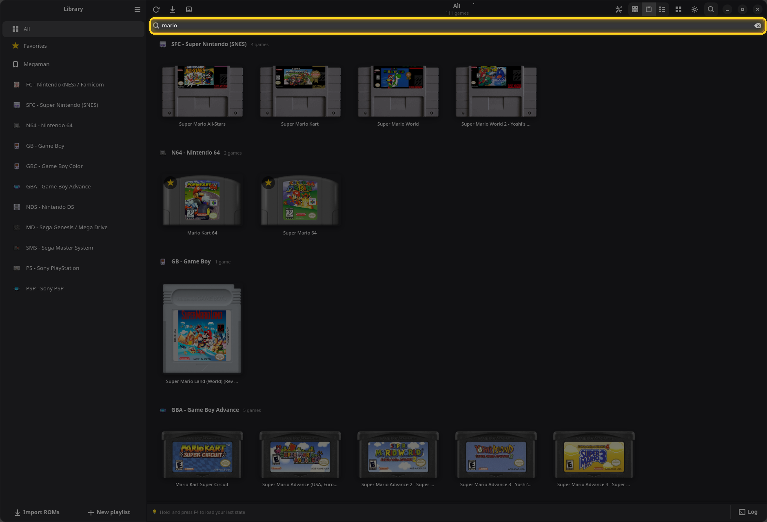Image resolution: width=767 pixels, height=522 pixels.
Task: Toggle favorite star on Super Mario 64
Action: tap(268, 183)
